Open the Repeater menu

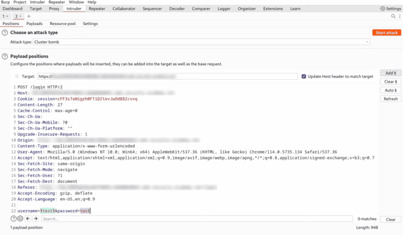(x=57, y=2)
